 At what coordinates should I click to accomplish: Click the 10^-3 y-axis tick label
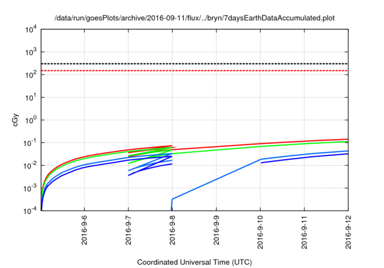30,188
